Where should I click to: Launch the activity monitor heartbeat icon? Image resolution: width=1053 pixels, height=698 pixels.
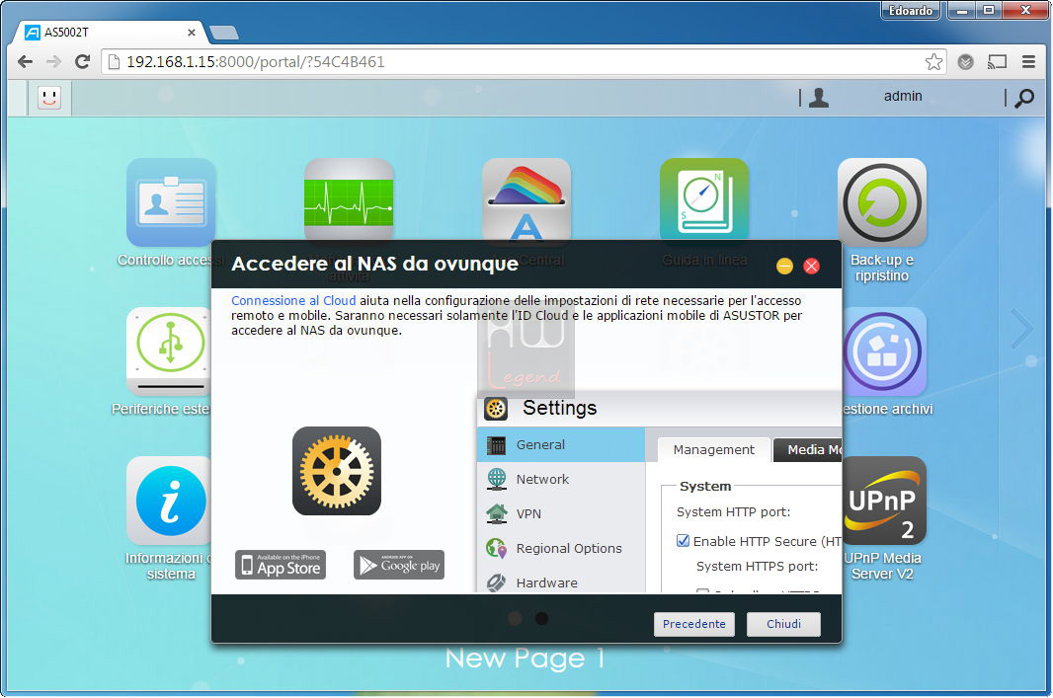(x=349, y=199)
